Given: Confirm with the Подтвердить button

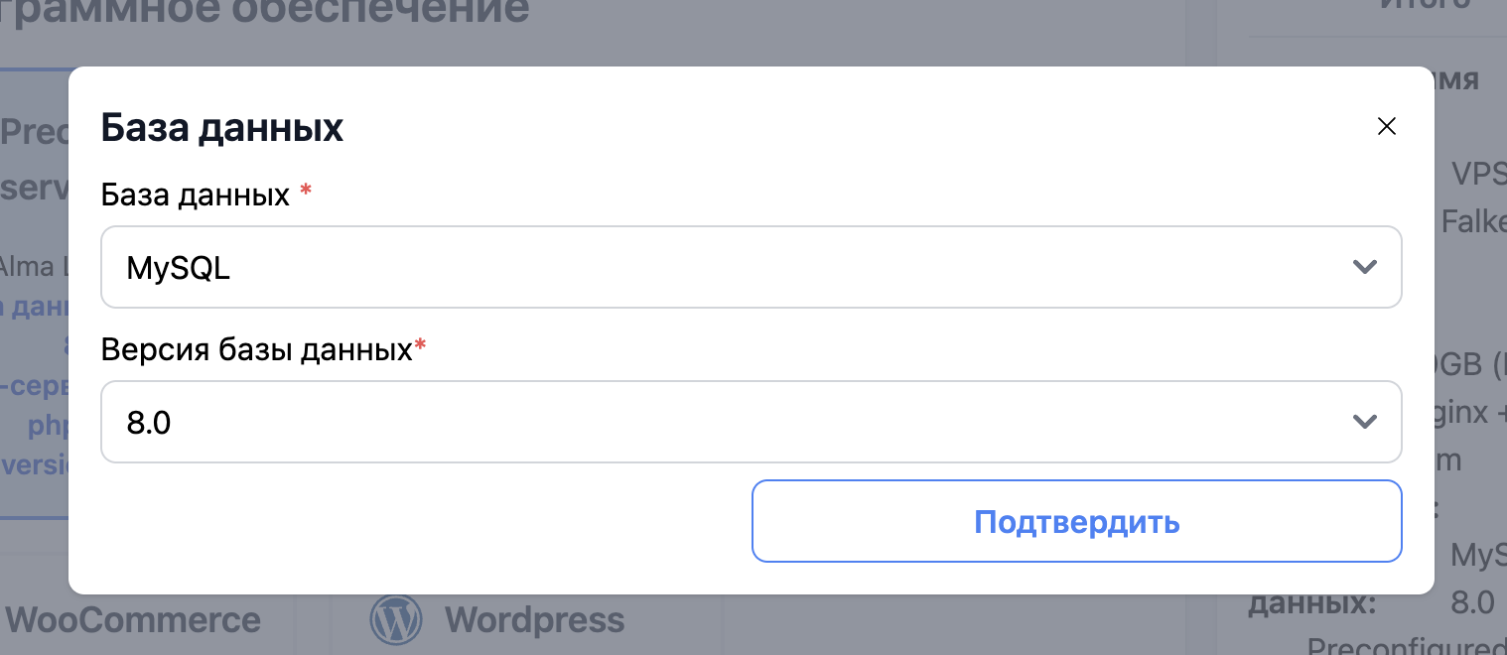Looking at the screenshot, I should point(1076,522).
